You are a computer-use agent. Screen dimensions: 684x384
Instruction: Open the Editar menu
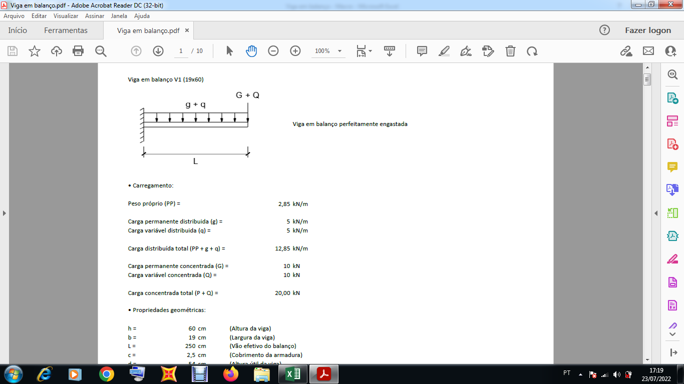point(39,16)
